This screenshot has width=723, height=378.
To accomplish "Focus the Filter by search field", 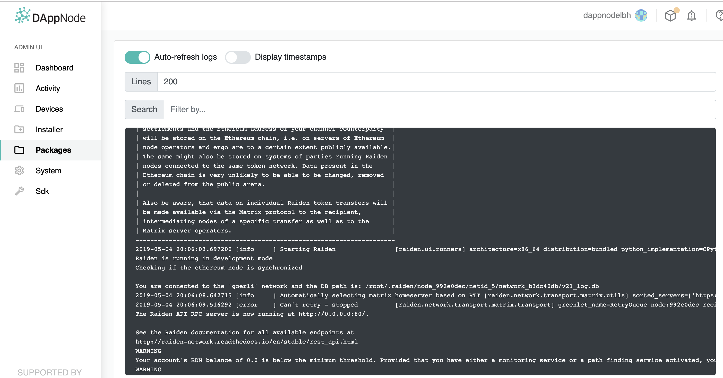I will 440,109.
